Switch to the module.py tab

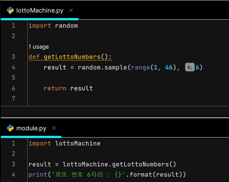(x=31, y=128)
